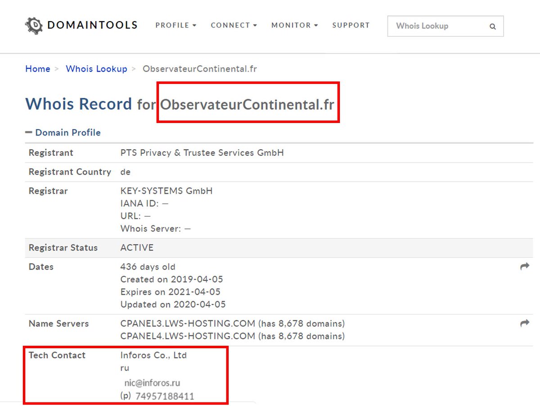Click the KEY-SYSTEMS GmbH registrar name

[166, 191]
